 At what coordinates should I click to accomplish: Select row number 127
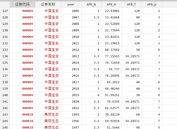(5, 11)
